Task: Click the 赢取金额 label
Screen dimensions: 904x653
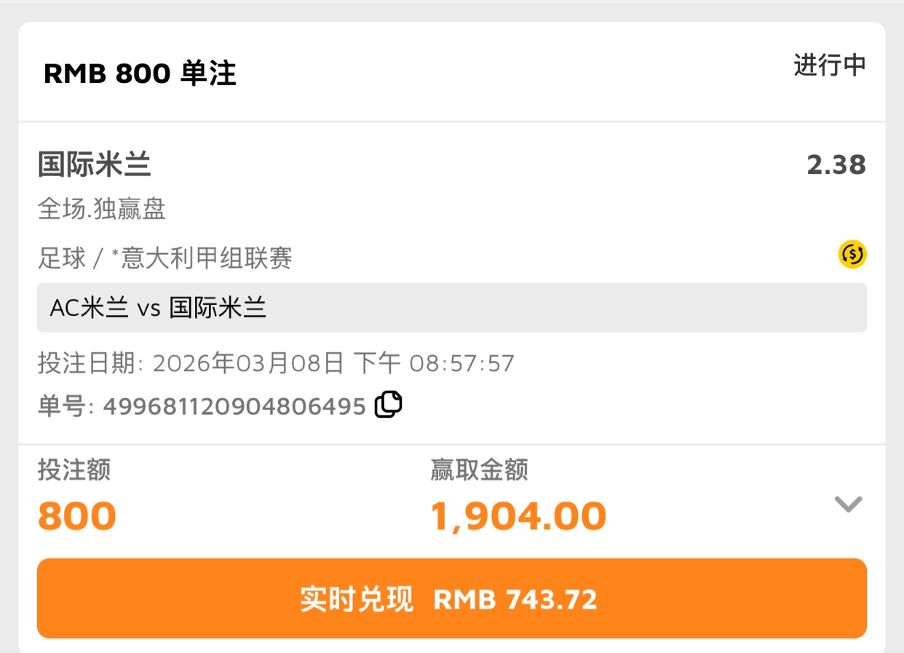Action: coord(479,470)
